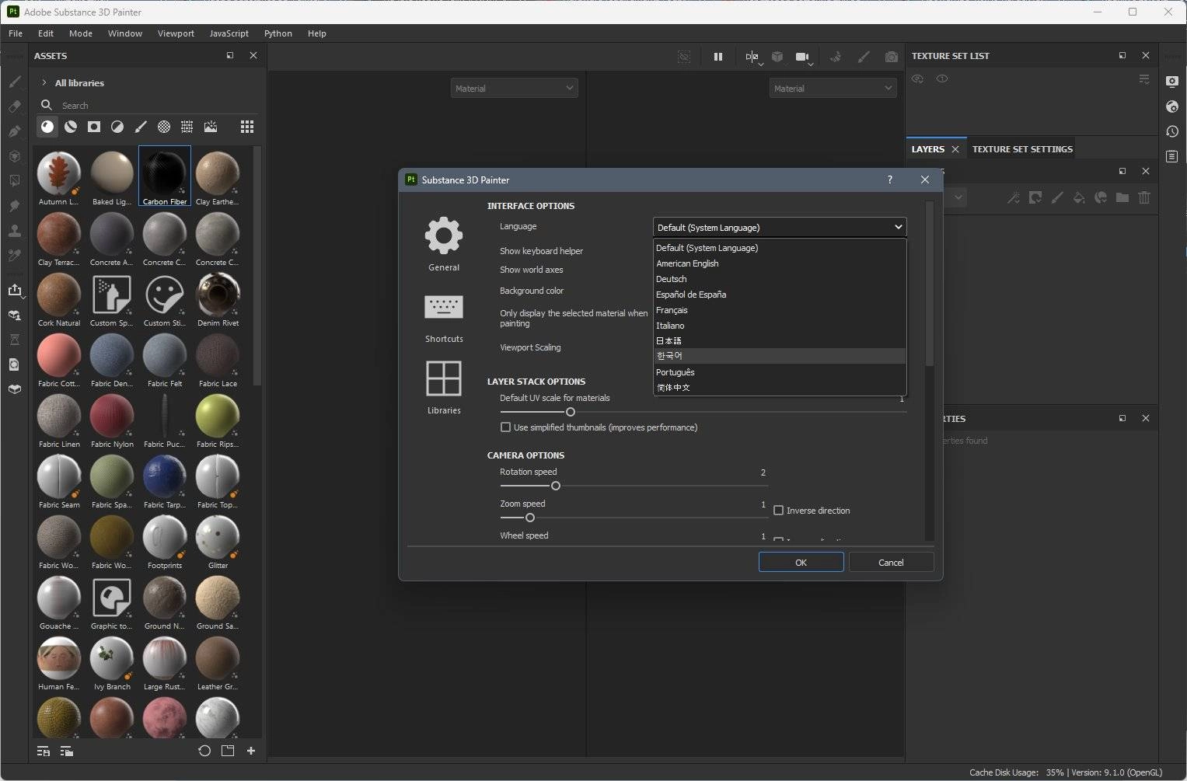1187x781 pixels.
Task: Enable Use simplified thumbnails checkbox
Action: point(506,427)
